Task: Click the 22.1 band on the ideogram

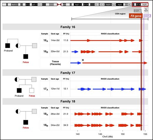Action: (97, 4)
